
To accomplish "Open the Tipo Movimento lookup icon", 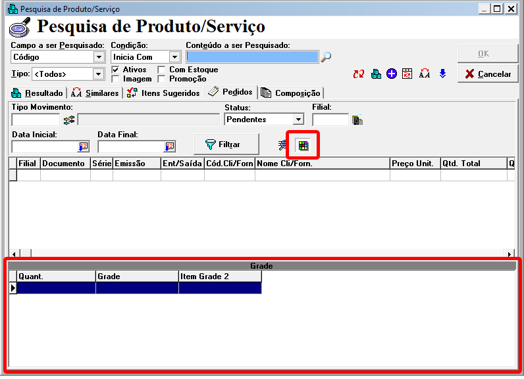I will coord(69,120).
